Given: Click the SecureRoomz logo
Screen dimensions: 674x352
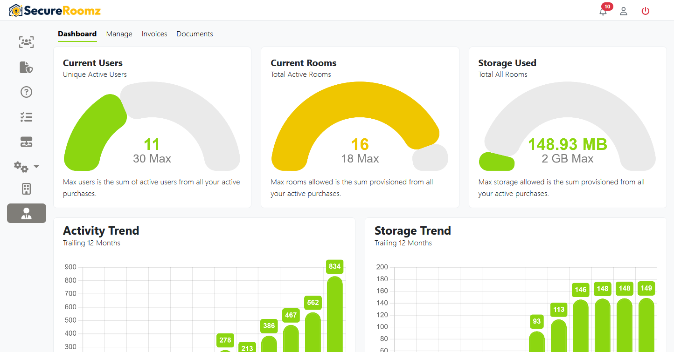Looking at the screenshot, I should click(55, 10).
